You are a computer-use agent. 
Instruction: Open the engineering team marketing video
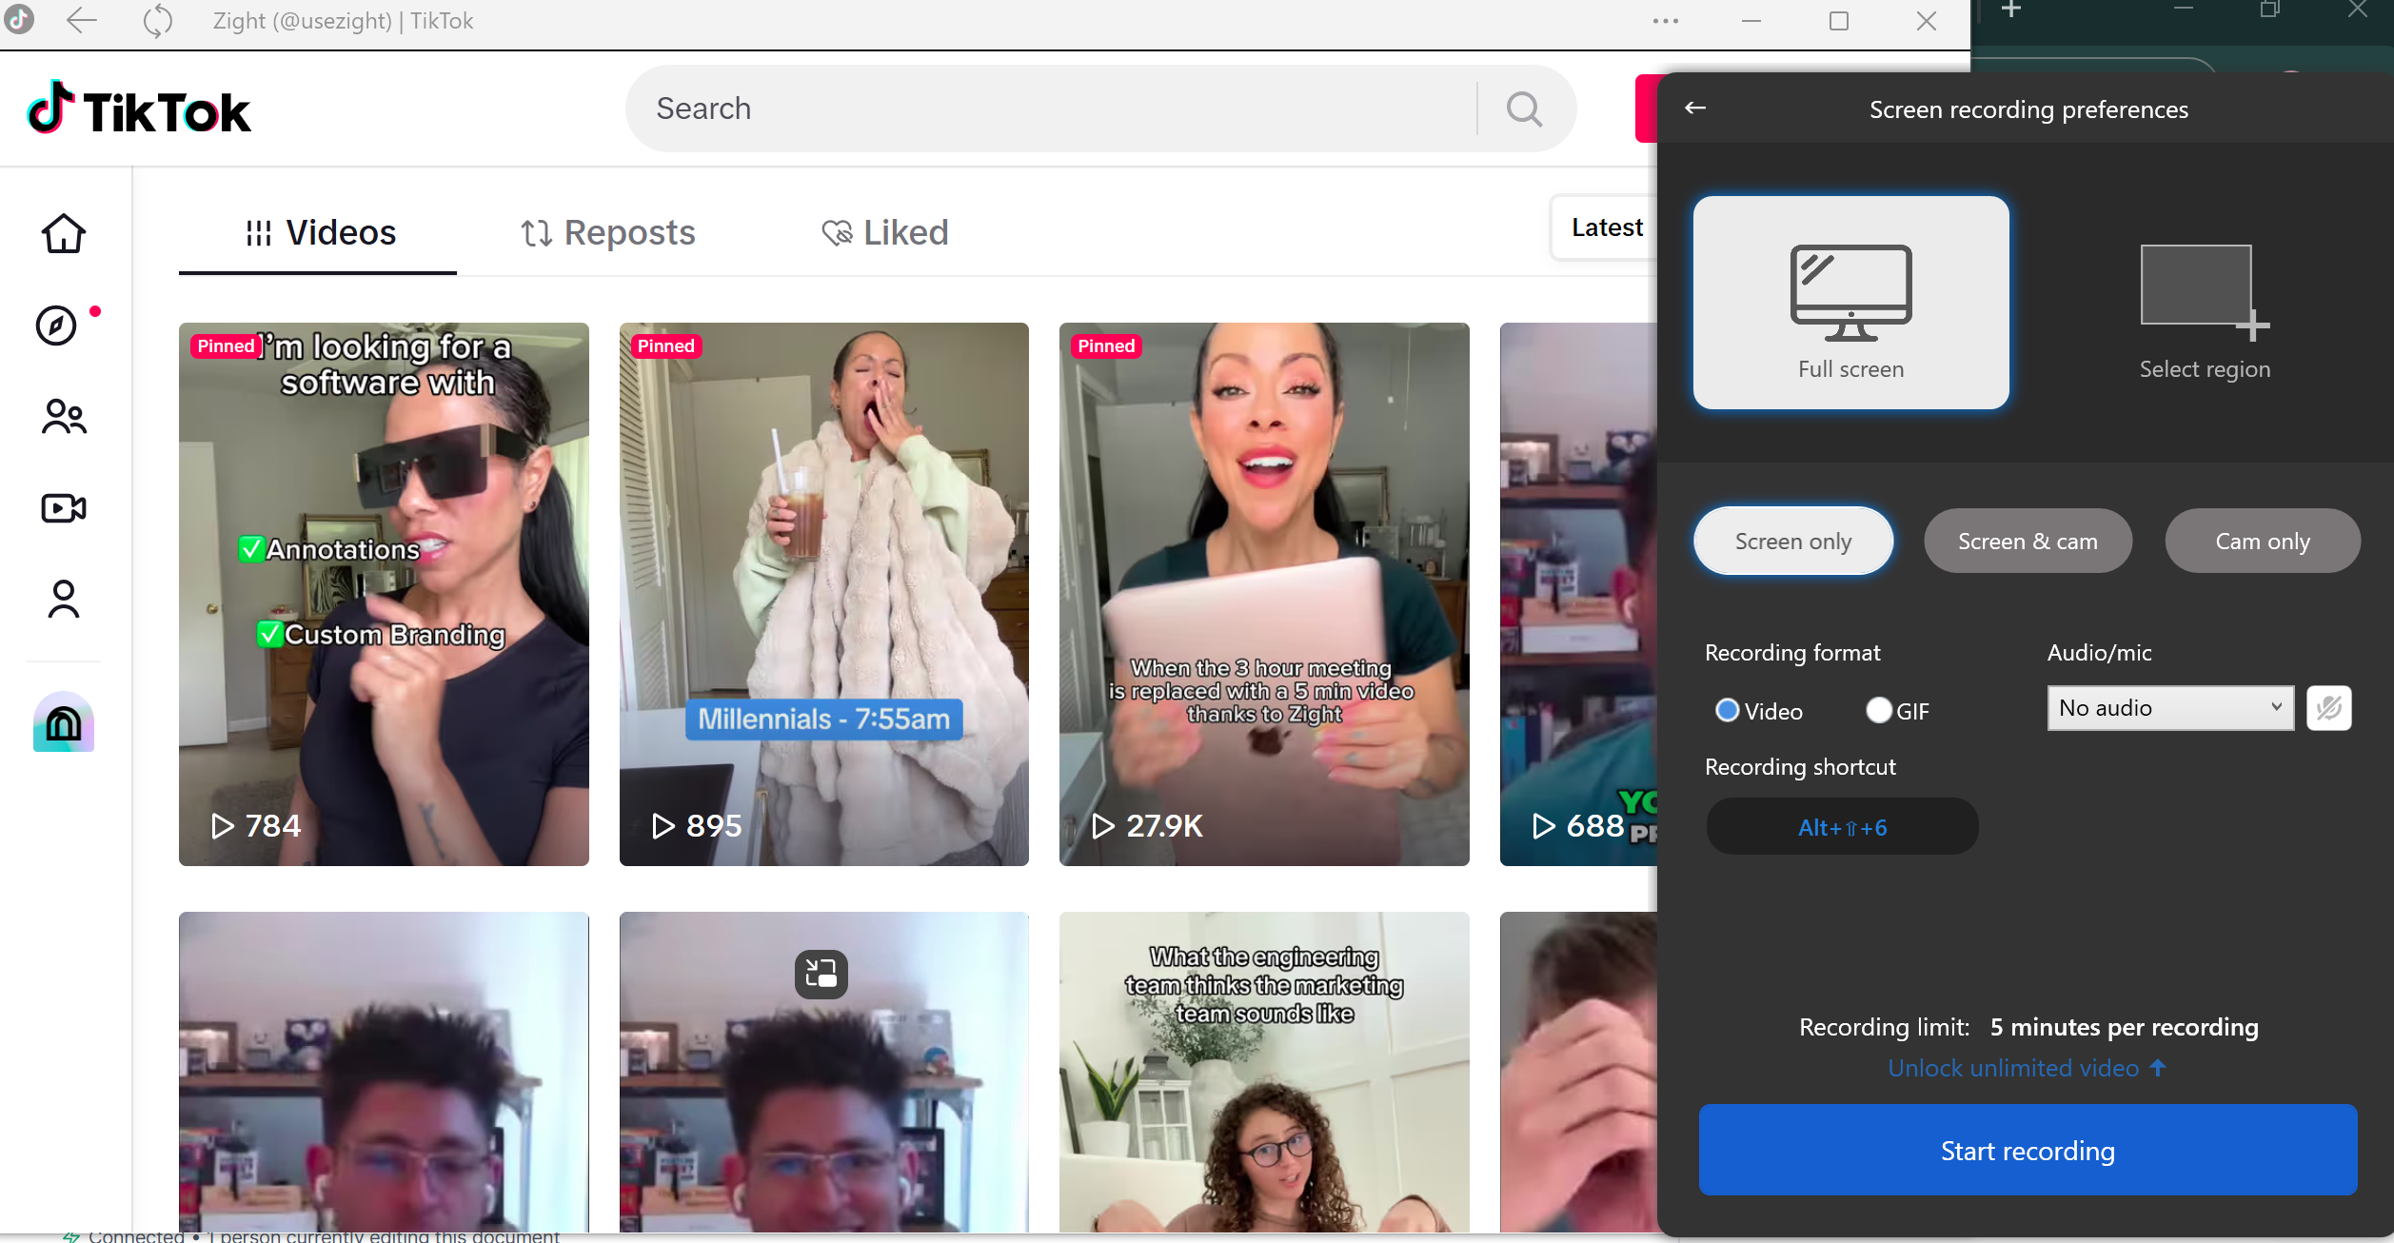1264,1072
